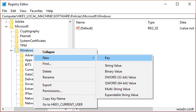Click the (Default) string value icon
The image size is (196, 112).
pyautogui.click(x=77, y=28)
